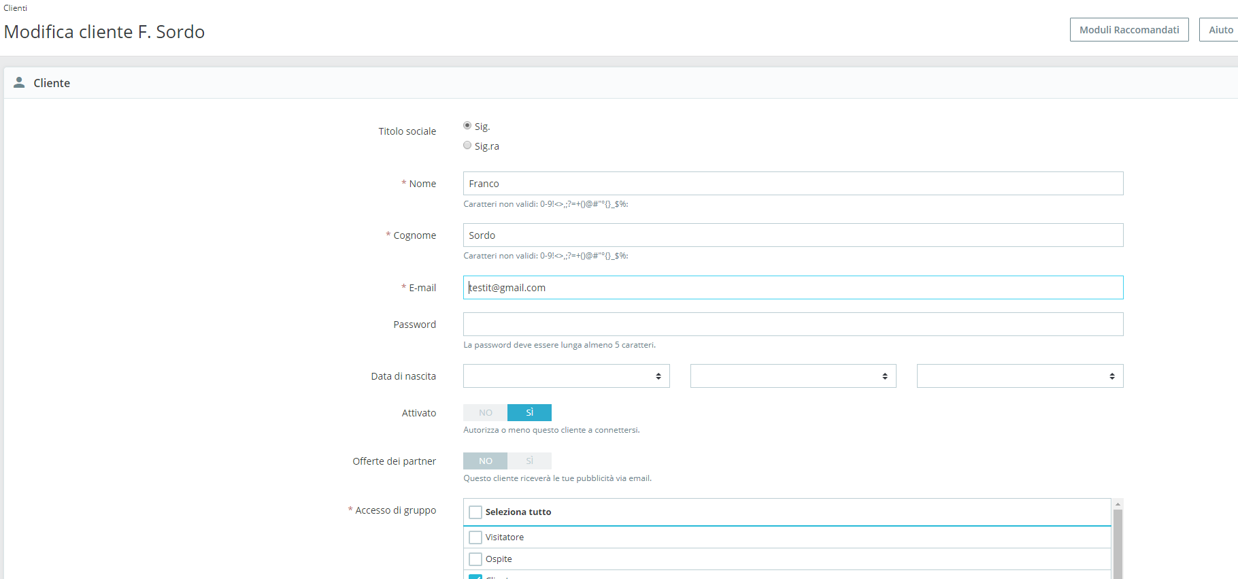
Task: Click the Cognome input field
Action: pos(793,235)
